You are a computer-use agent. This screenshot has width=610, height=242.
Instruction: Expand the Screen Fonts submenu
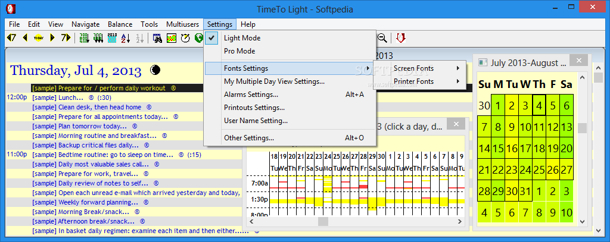[x=420, y=68]
